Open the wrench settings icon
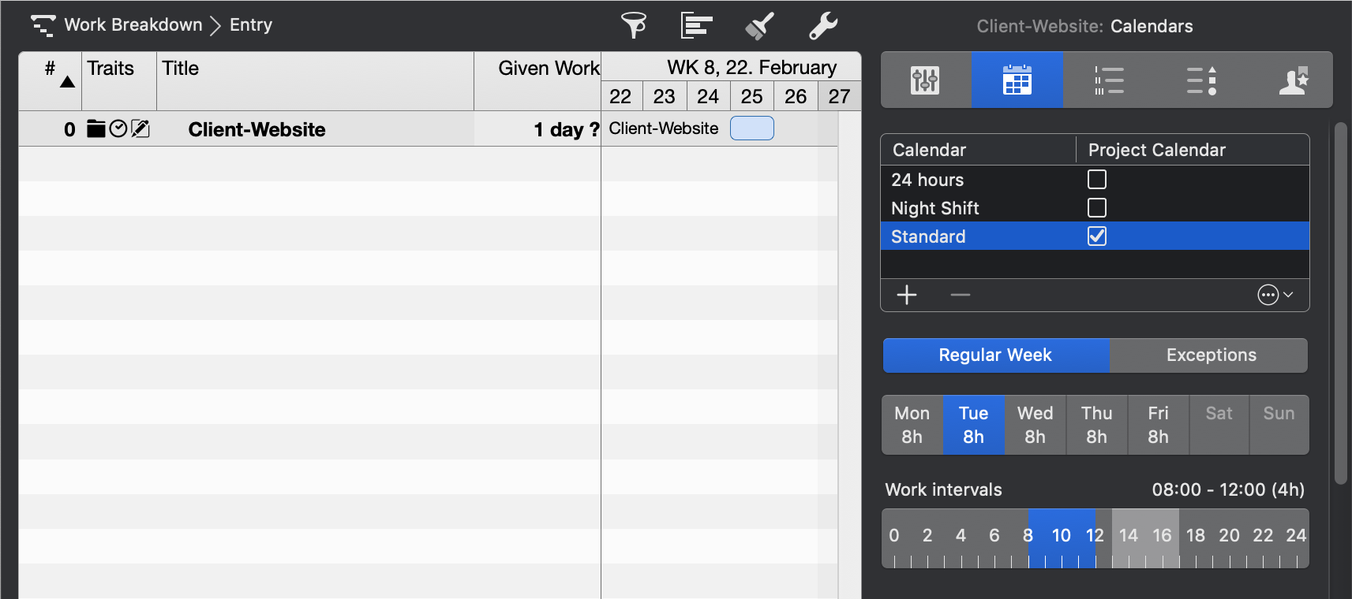Viewport: 1352px width, 599px height. tap(822, 25)
